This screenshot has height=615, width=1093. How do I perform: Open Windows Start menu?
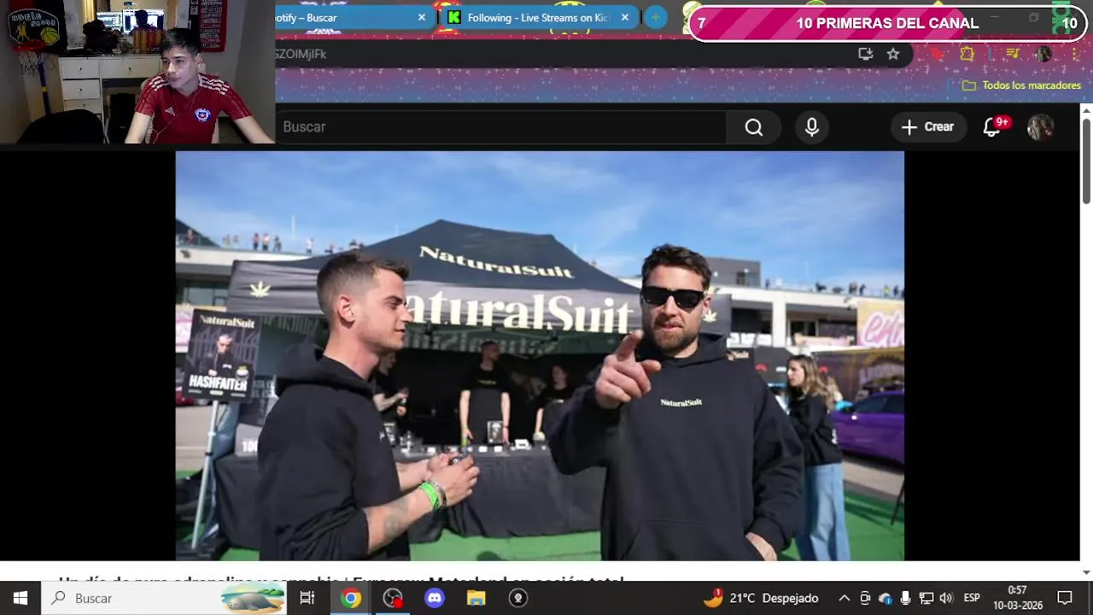click(x=20, y=598)
